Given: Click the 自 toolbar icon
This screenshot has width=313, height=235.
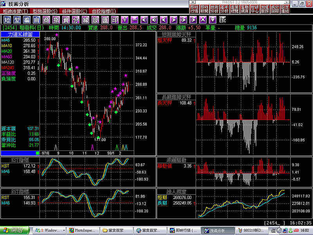Looking at the screenshot, I should click(36, 20).
